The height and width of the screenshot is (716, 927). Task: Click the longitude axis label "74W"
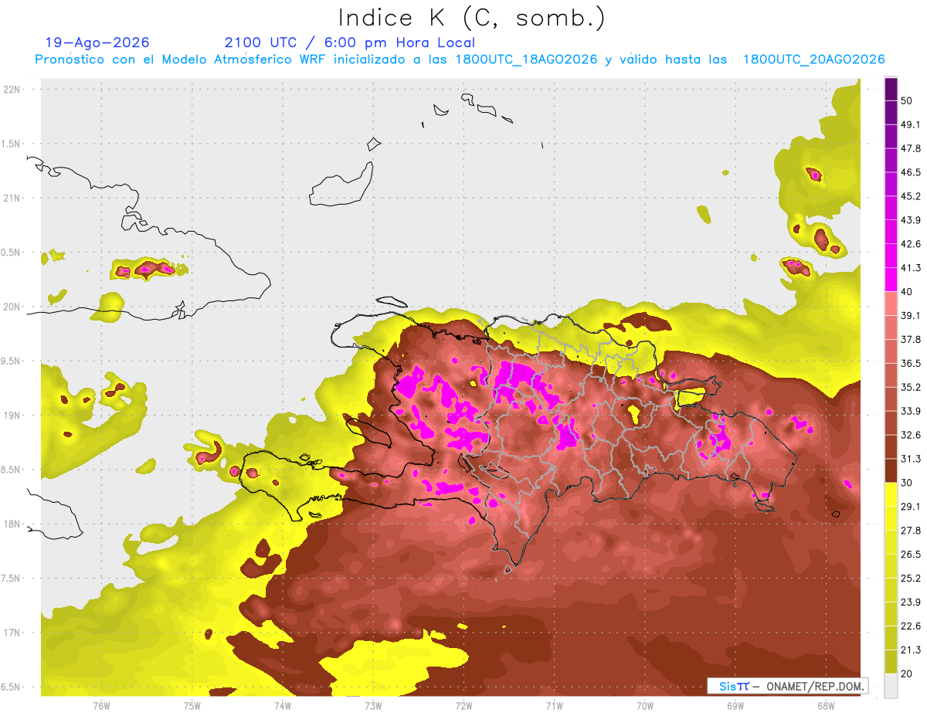(282, 706)
